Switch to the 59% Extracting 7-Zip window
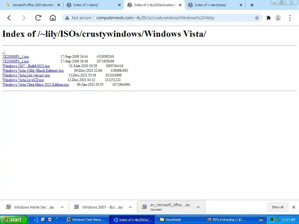The height and width of the screenshot is (224, 299). coord(226,220)
